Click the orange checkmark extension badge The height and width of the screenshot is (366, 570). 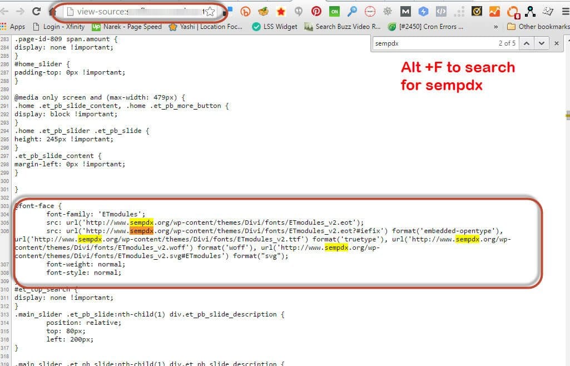(x=476, y=11)
